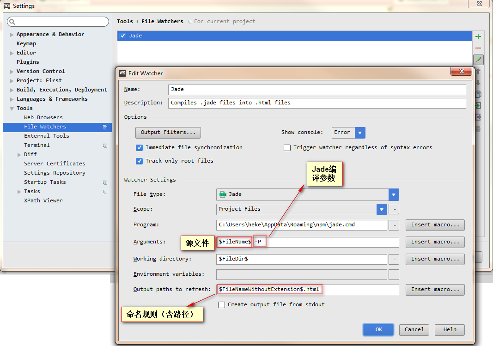Screen dimensions: 493x346
Task: Click the WebStorm icon in Settings title bar
Action: click(x=6, y=6)
